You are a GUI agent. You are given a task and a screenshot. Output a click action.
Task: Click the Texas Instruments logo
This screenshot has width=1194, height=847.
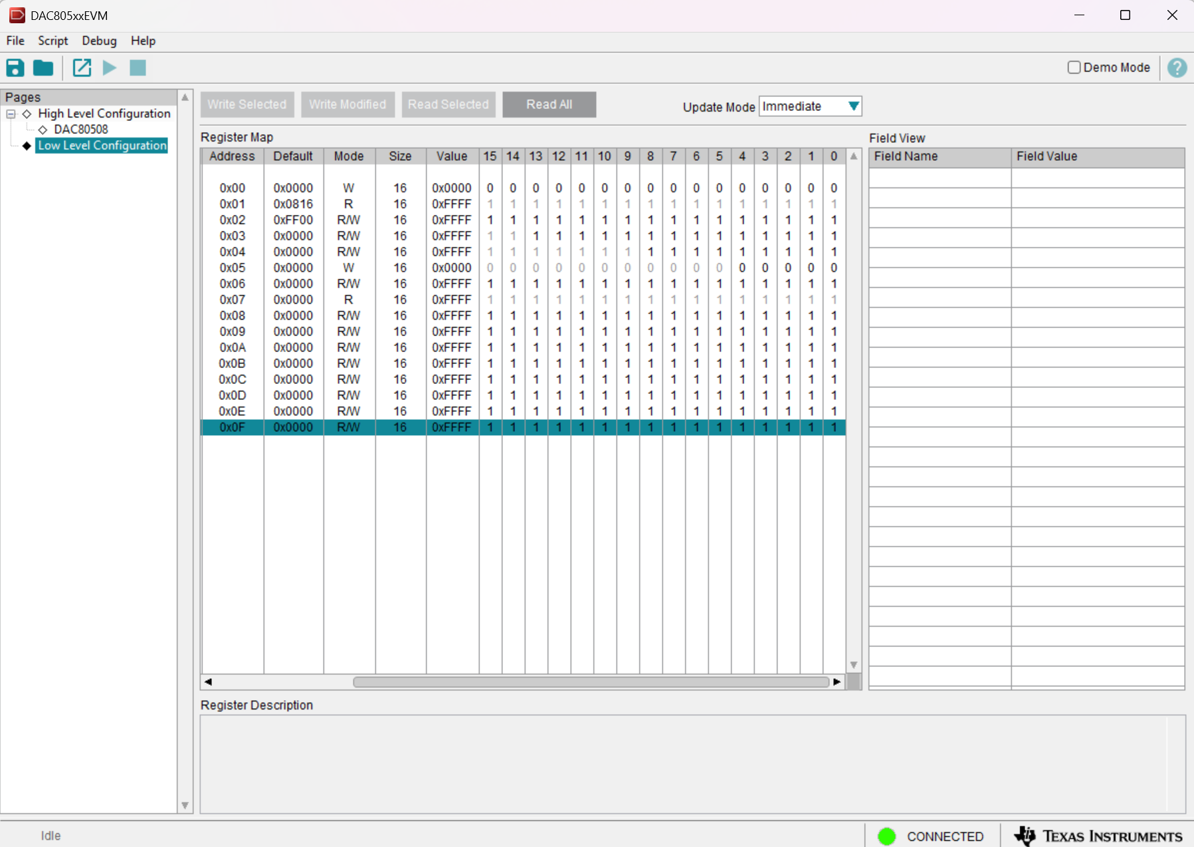[1098, 836]
